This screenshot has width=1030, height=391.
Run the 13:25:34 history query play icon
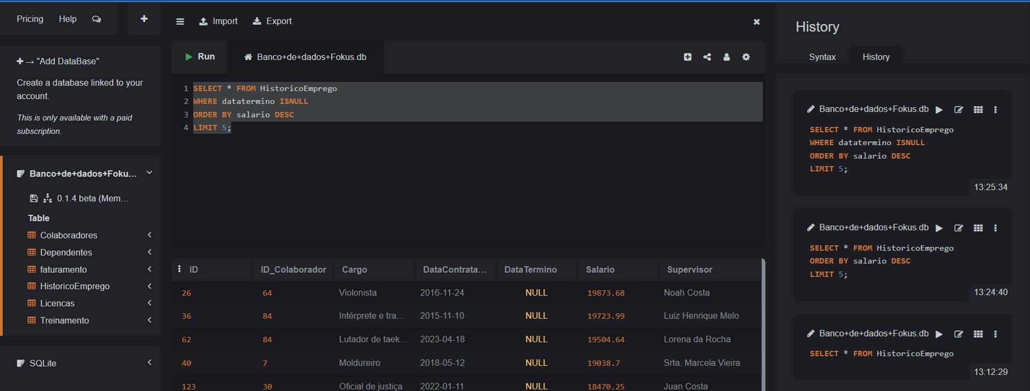coord(939,110)
